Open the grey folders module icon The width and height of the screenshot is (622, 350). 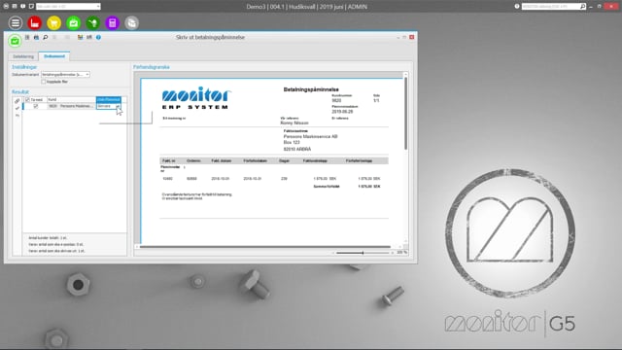pyautogui.click(x=132, y=23)
